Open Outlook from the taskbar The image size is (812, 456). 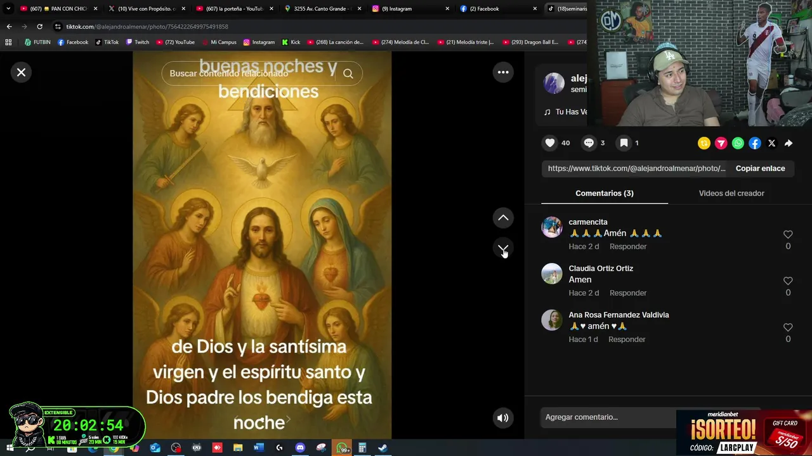pos(155,448)
